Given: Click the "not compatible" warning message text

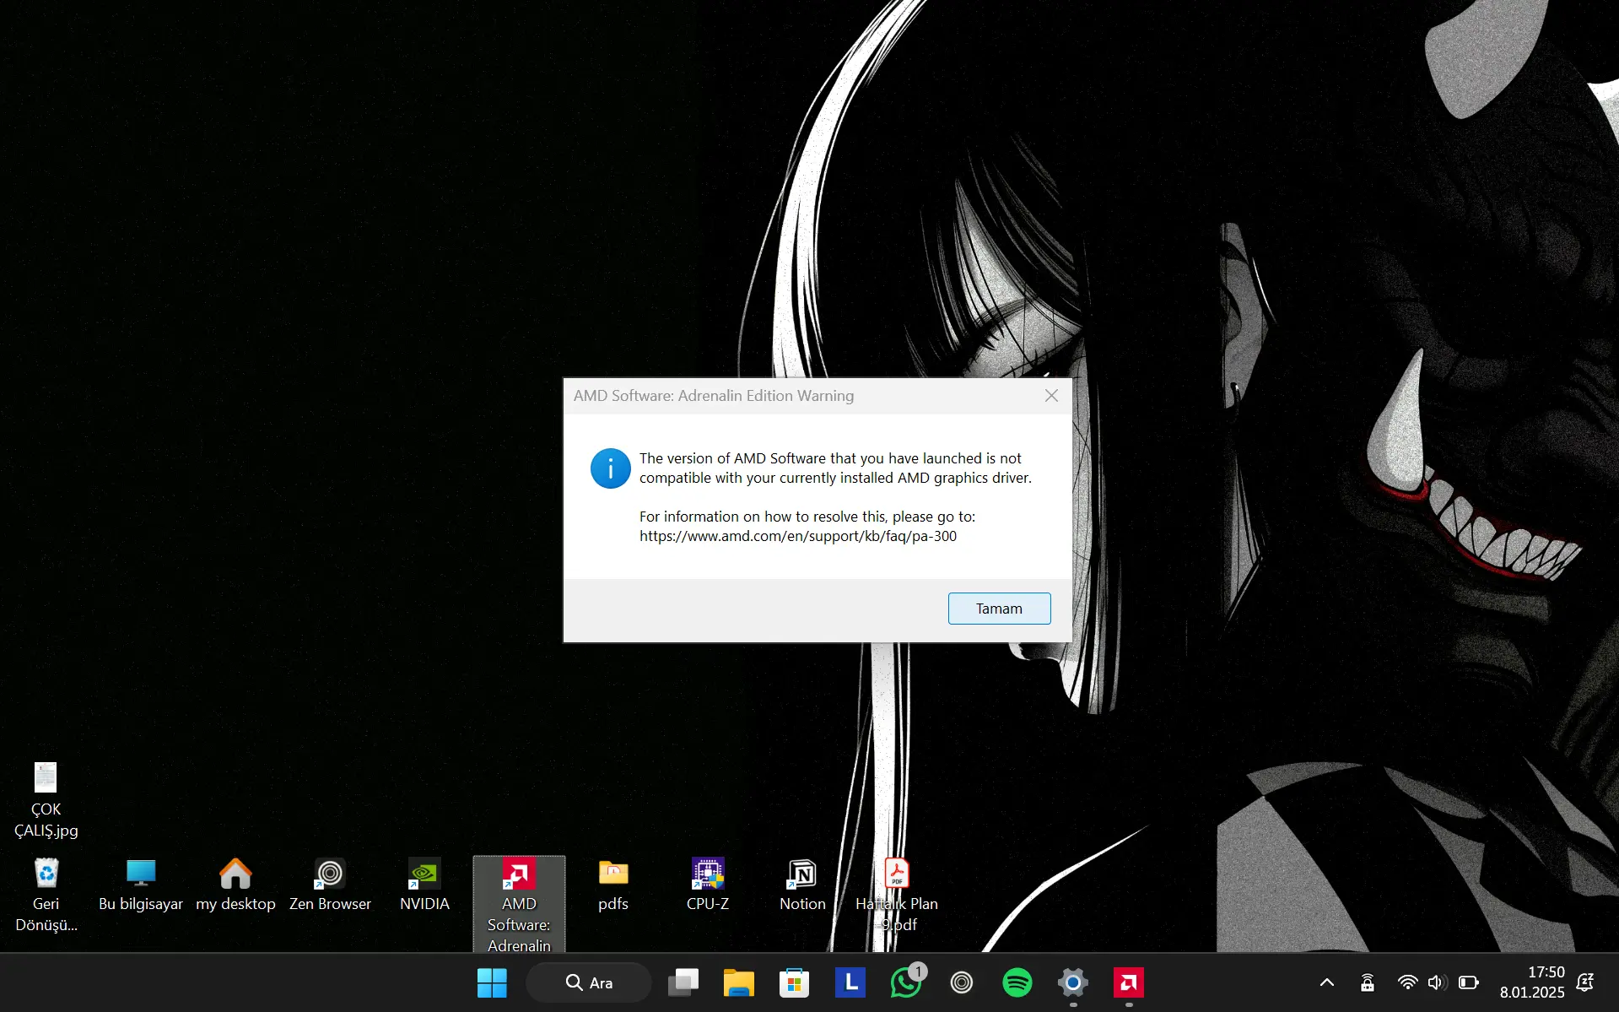Looking at the screenshot, I should click(x=835, y=468).
